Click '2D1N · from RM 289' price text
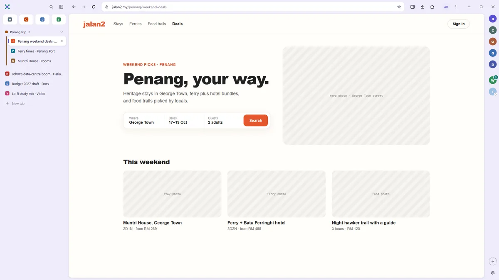The width and height of the screenshot is (499, 280). (140, 229)
